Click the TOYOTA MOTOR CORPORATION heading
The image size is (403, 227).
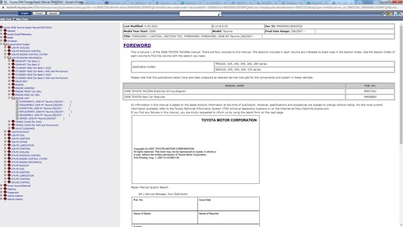[x=229, y=120]
